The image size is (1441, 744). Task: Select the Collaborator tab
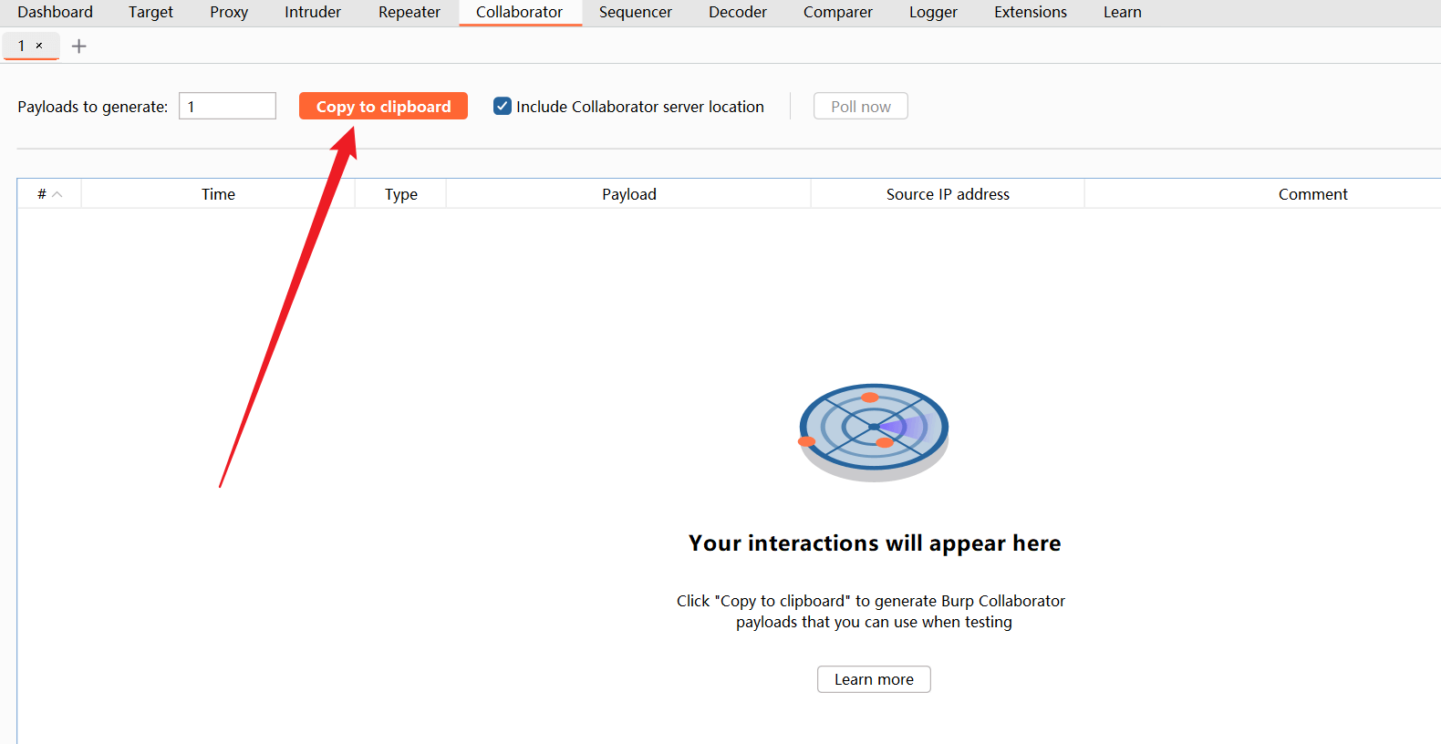[519, 12]
